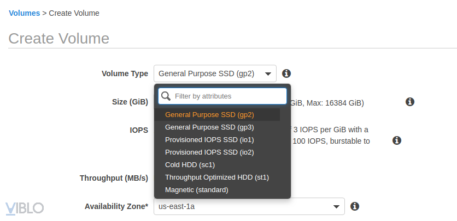This screenshot has width=457, height=221.
Task: Choose Magnetic (standard) volume type
Action: (x=196, y=190)
